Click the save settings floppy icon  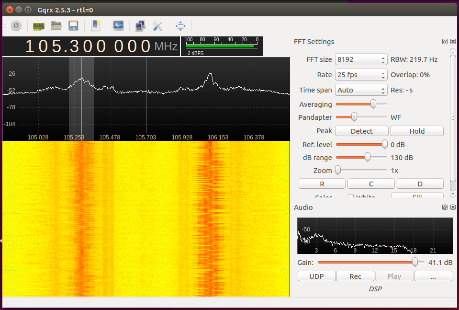(x=73, y=26)
